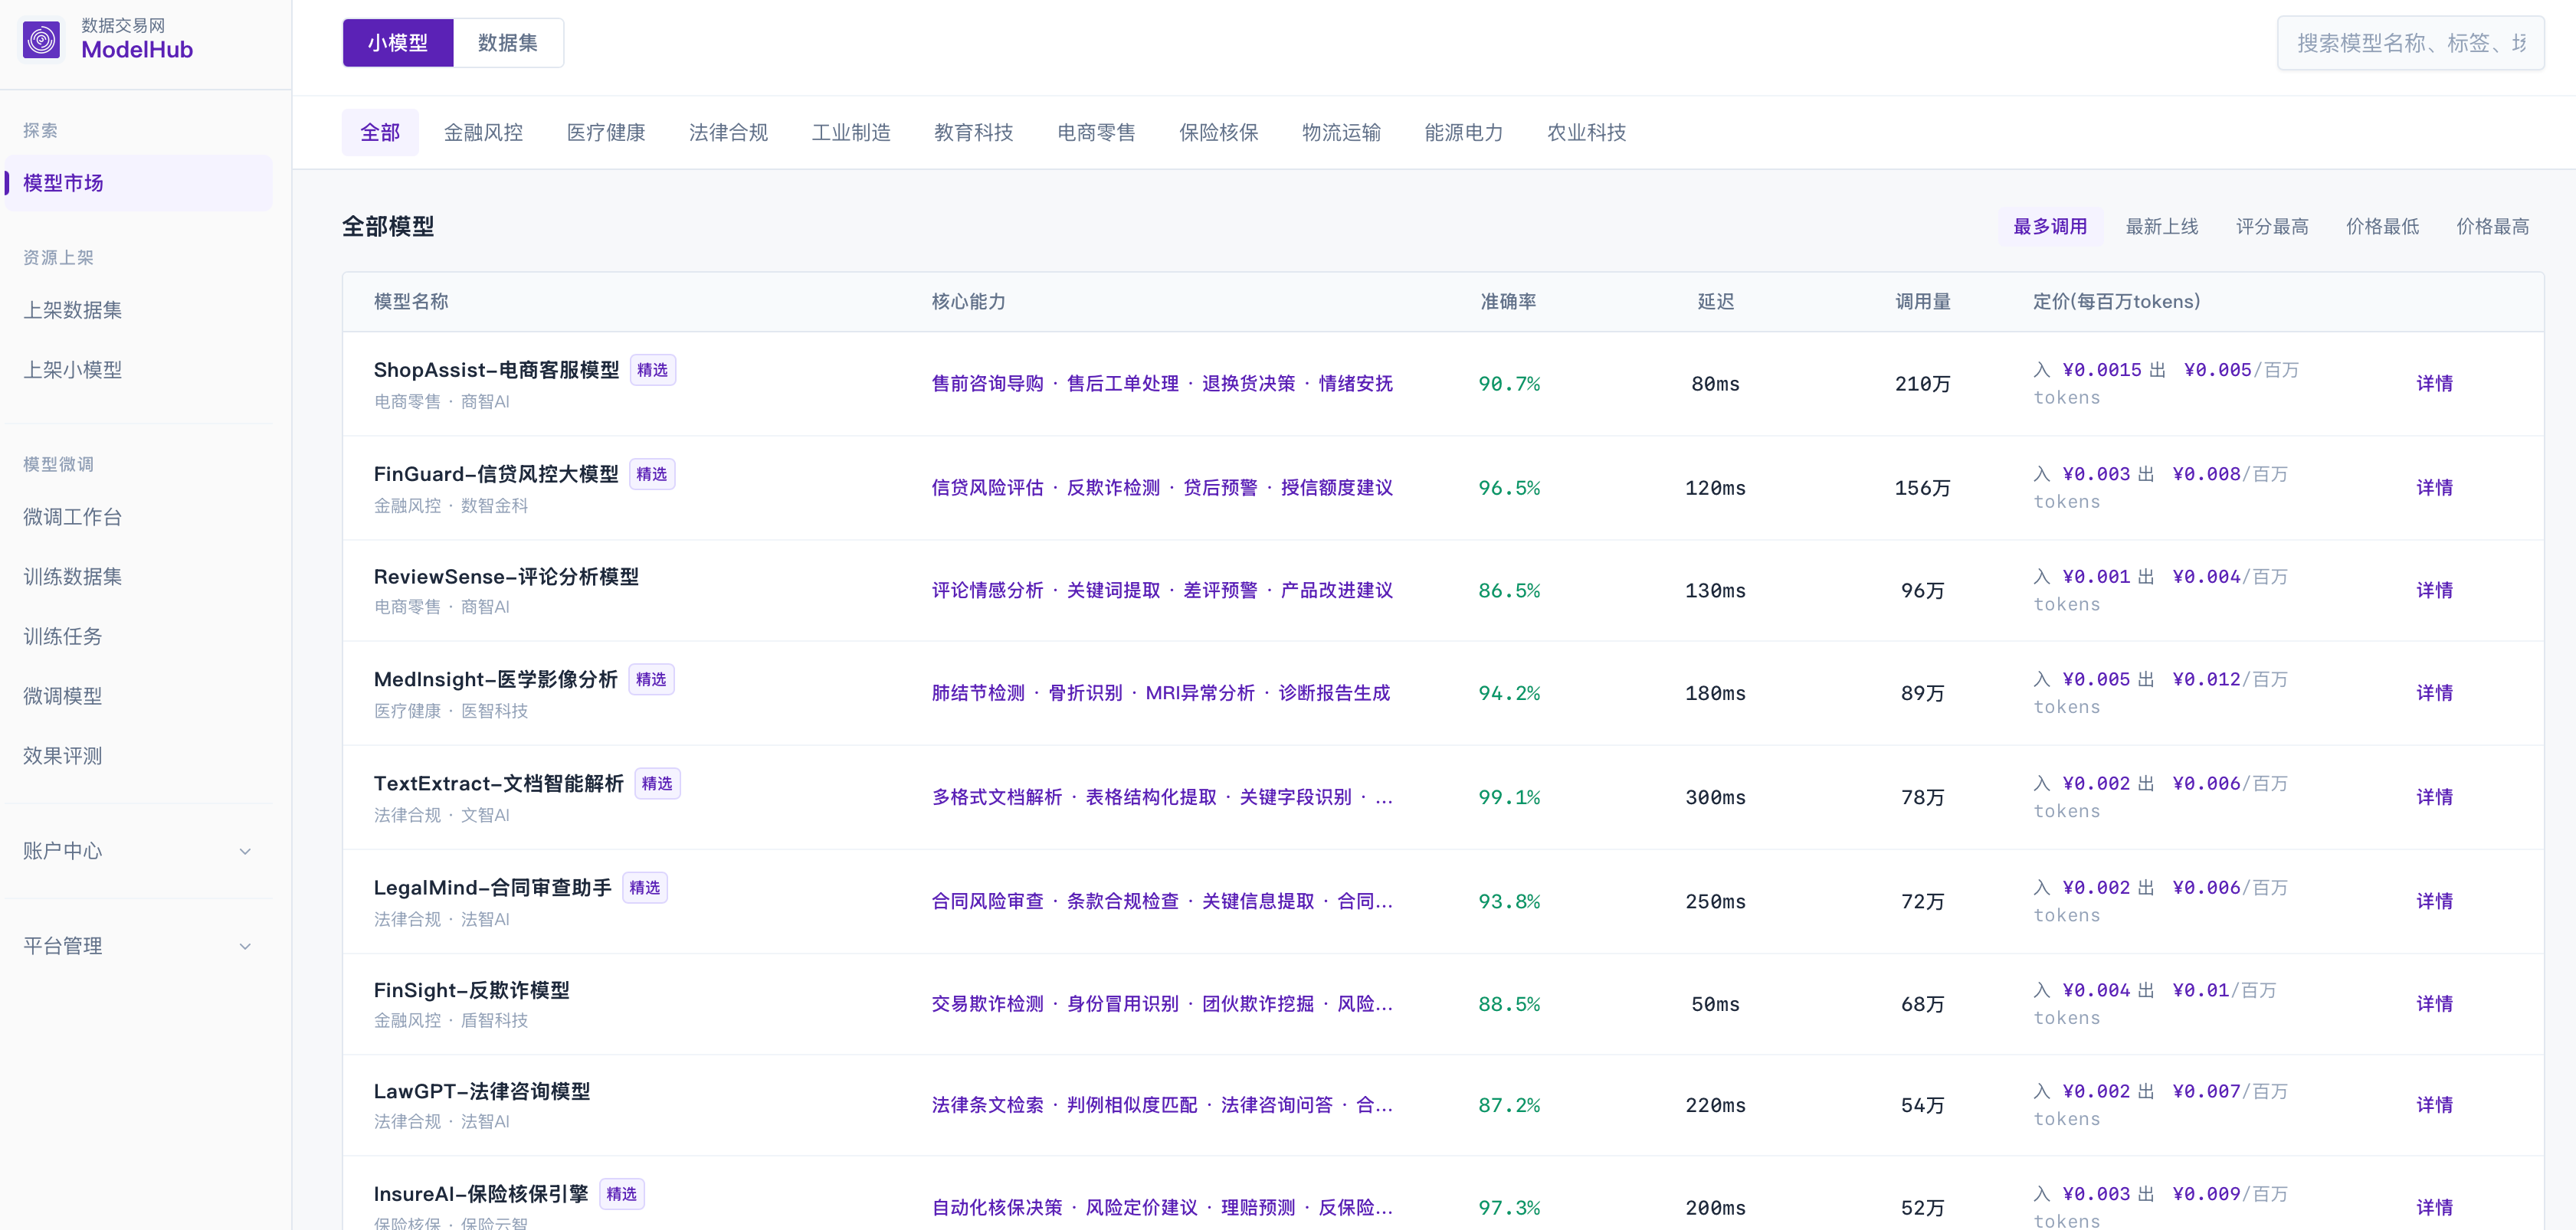
Task: Click the 延迟 column header
Action: (x=1715, y=302)
